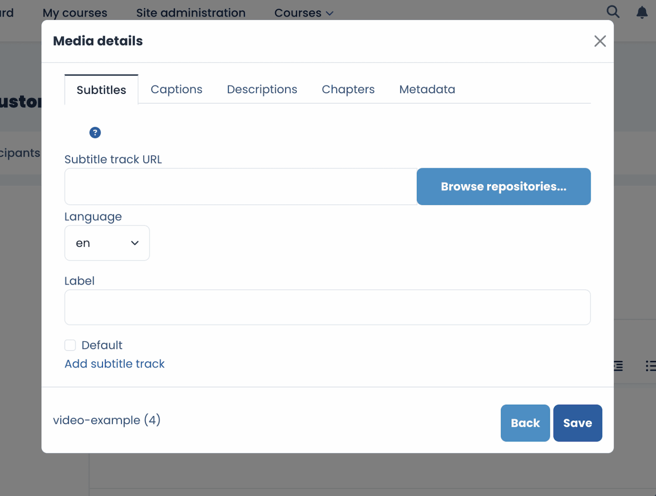Screen dimensions: 656x496
Task: Close the Media details dialog
Action: (600, 41)
